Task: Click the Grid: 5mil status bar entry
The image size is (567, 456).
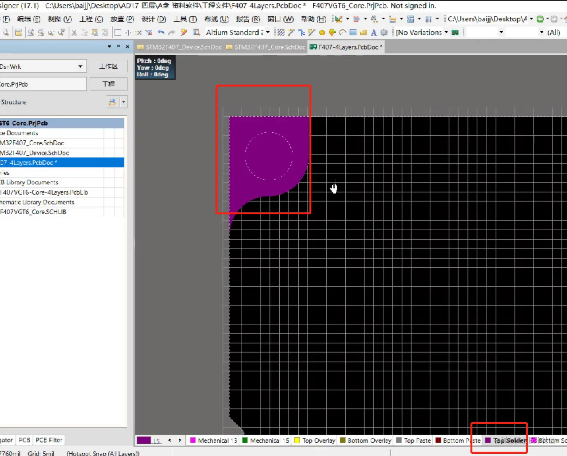Action: (x=41, y=453)
